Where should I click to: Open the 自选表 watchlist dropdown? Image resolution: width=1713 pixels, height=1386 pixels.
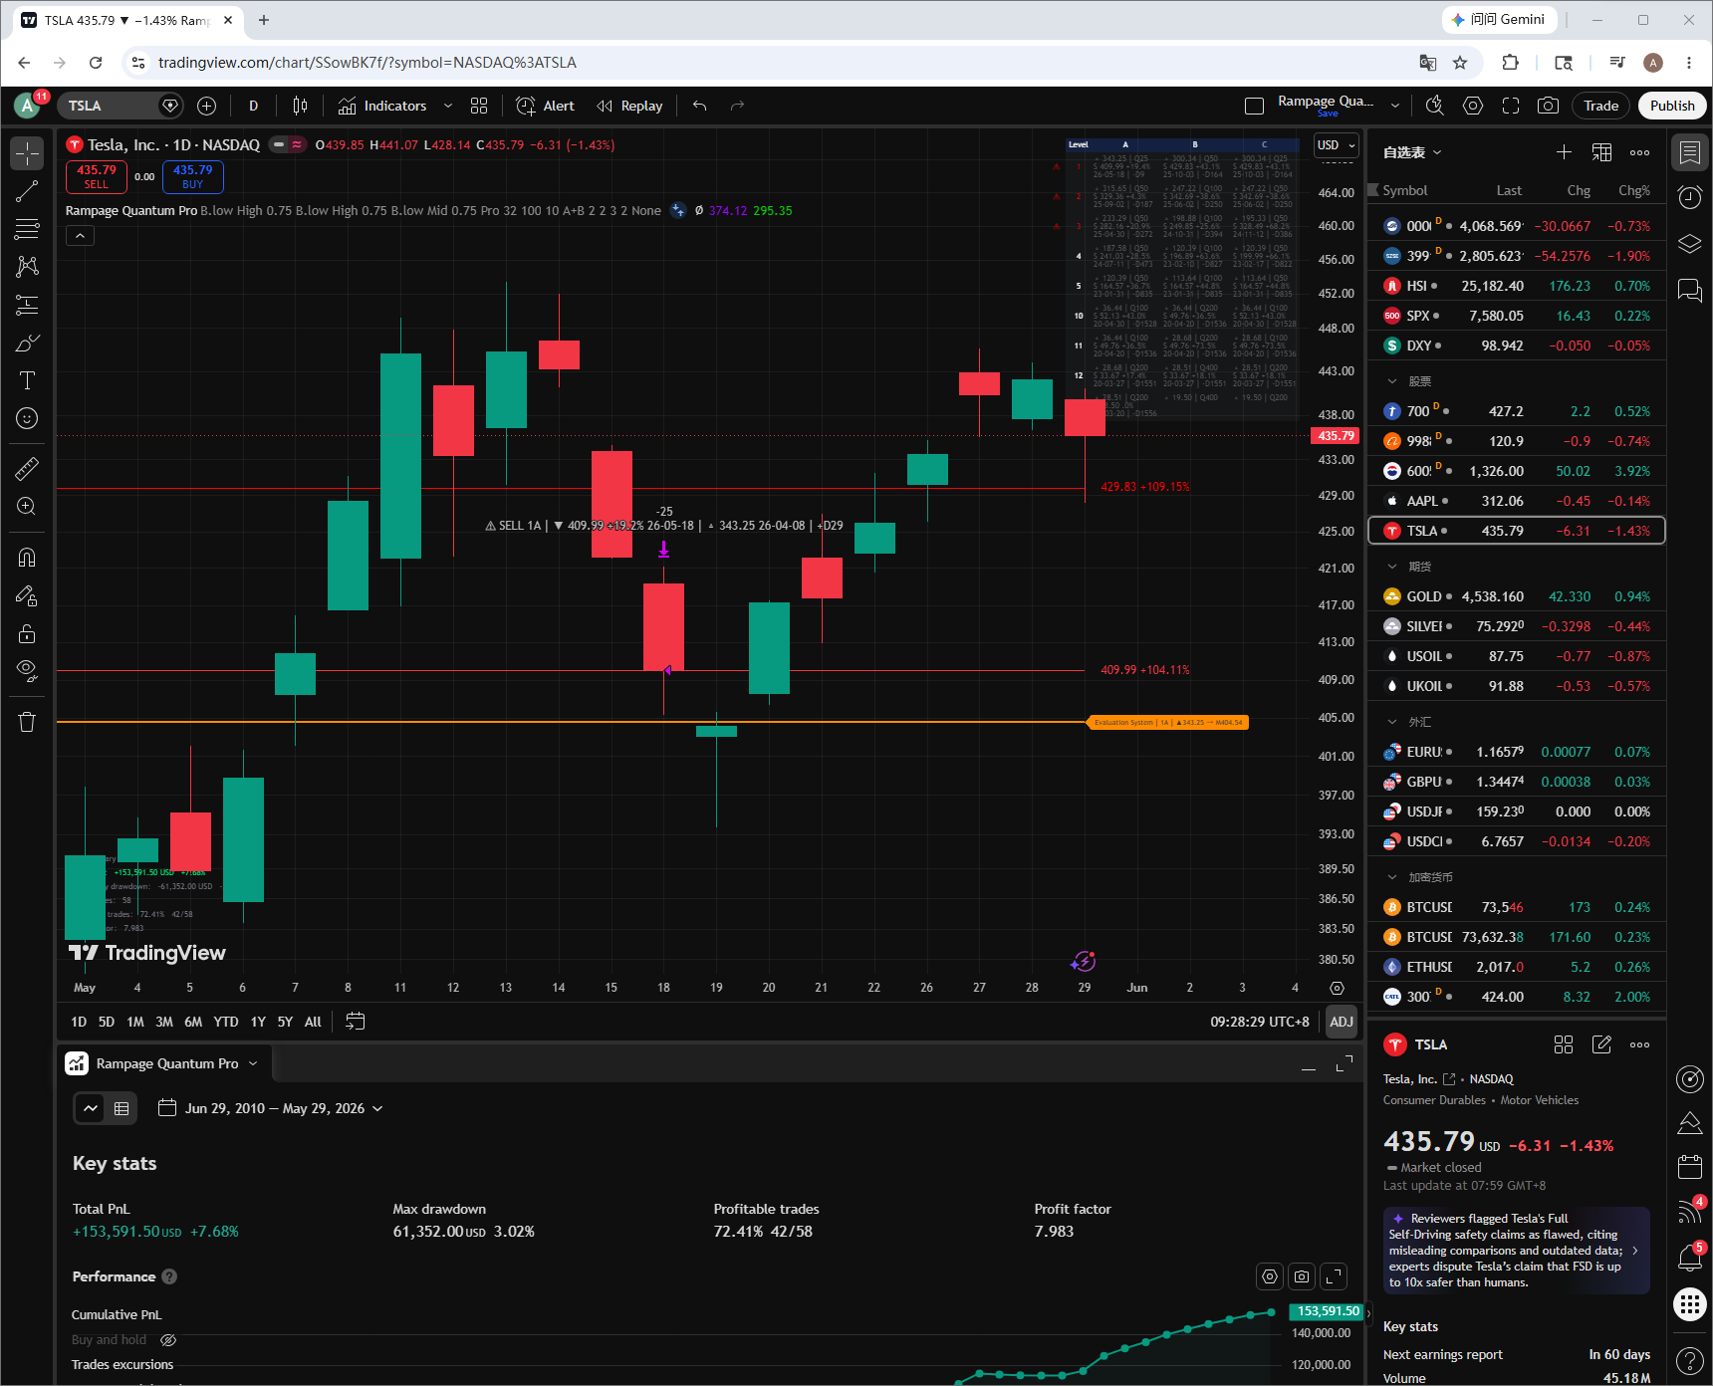(1412, 152)
